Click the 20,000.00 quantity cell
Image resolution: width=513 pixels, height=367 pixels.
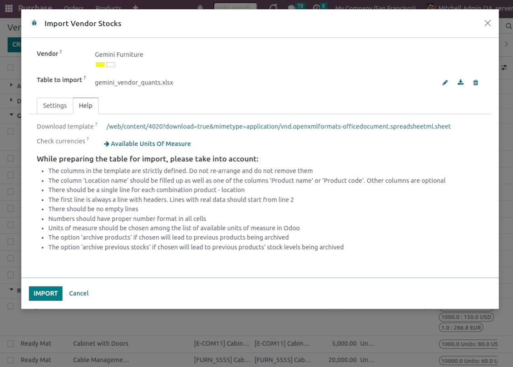[343, 360]
